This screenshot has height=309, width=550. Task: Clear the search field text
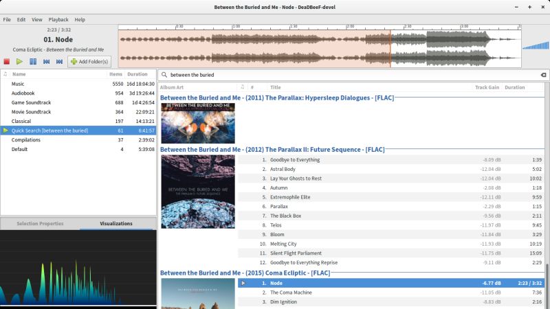(543, 75)
